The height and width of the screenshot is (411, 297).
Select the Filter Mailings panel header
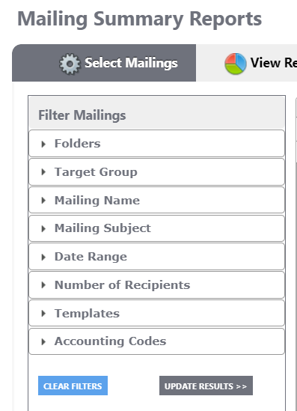coord(156,113)
